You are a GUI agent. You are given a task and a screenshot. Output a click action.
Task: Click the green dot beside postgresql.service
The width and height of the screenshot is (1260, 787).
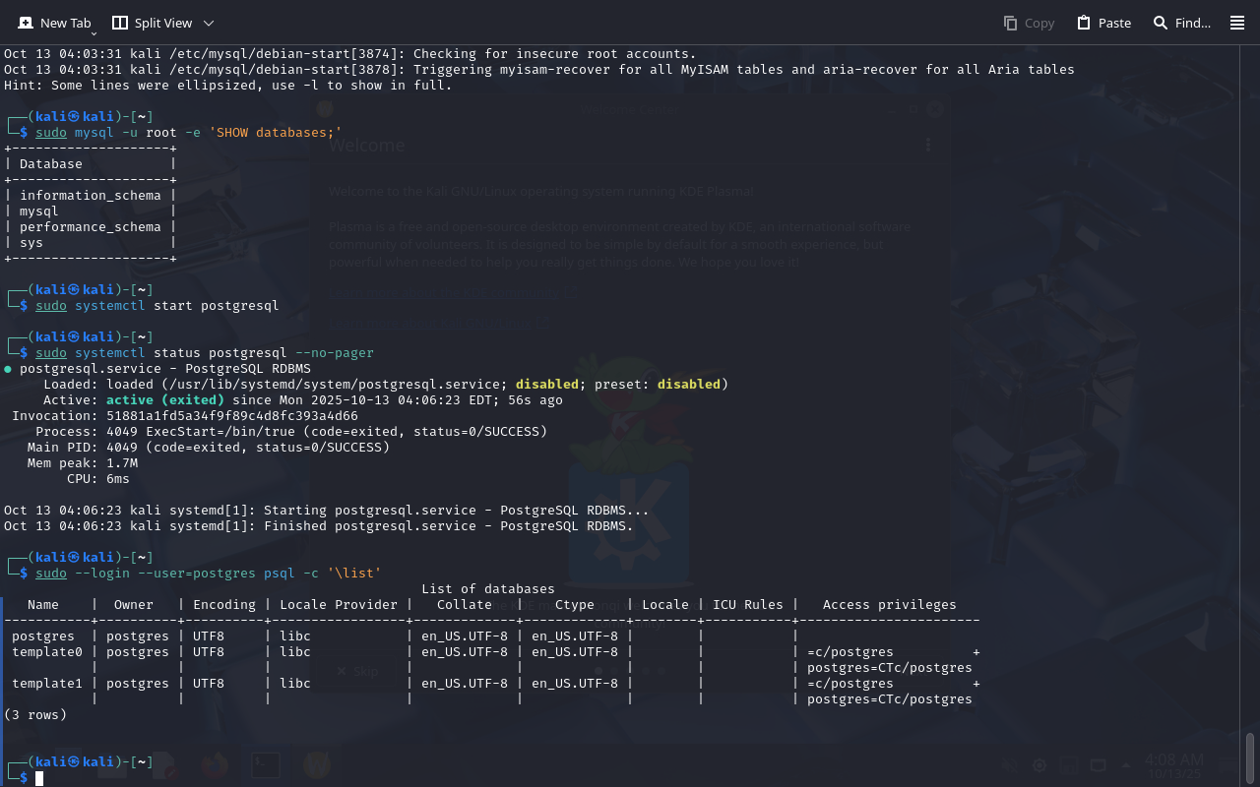point(8,369)
